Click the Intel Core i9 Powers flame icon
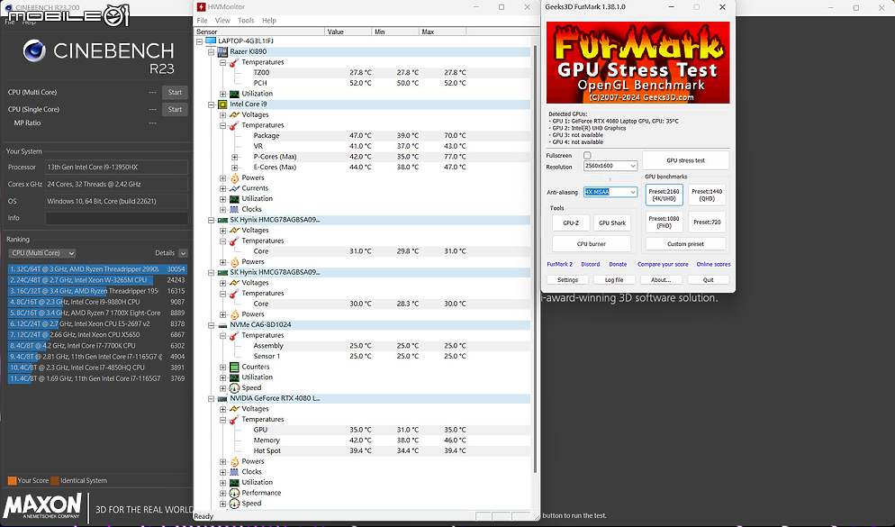Viewport: 895px width, 527px height. (x=234, y=178)
